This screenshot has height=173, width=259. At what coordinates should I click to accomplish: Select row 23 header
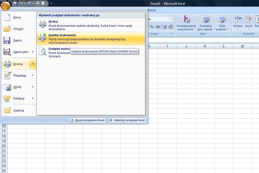[x=4, y=161]
